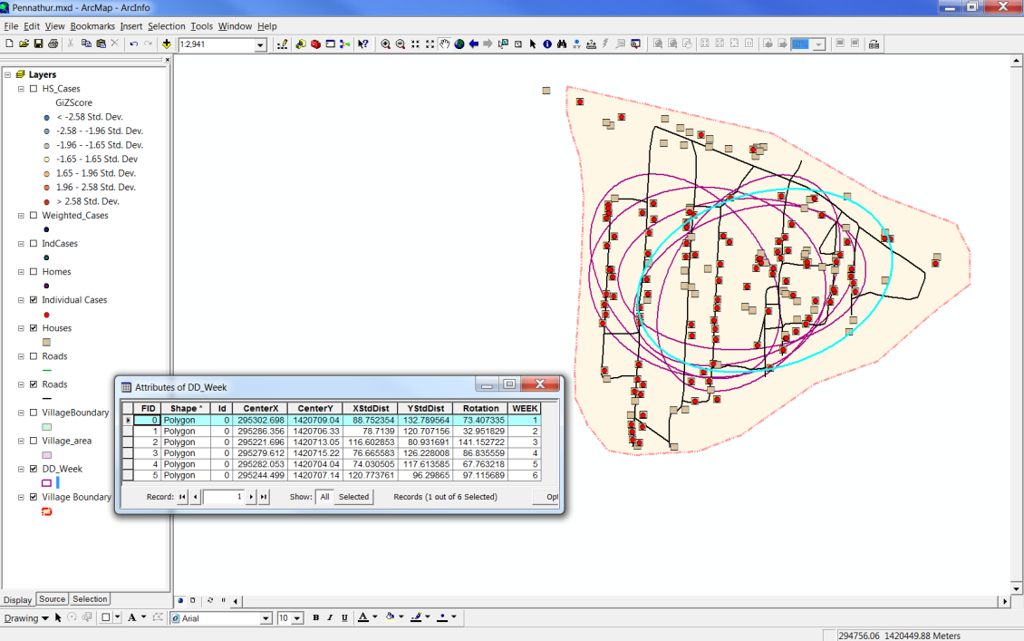Image resolution: width=1024 pixels, height=641 pixels.
Task: Click the DD_Week polygon symbol swatch
Action: pos(46,483)
